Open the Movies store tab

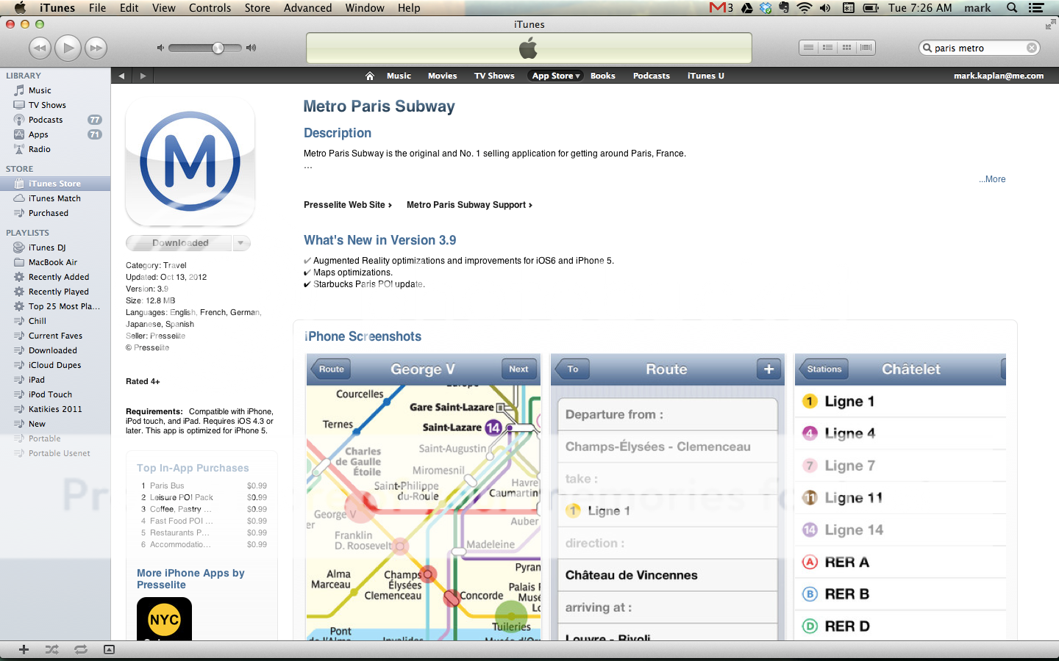442,76
